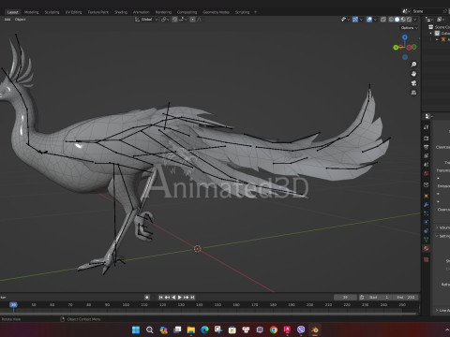450x337 pixels.
Task: Select the pan view hand icon
Action: pos(413,74)
